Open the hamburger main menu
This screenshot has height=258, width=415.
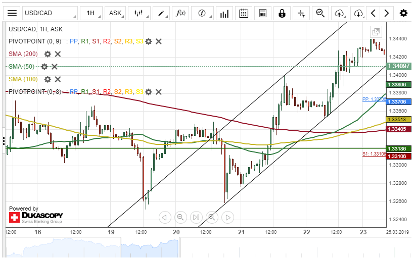(x=12, y=13)
